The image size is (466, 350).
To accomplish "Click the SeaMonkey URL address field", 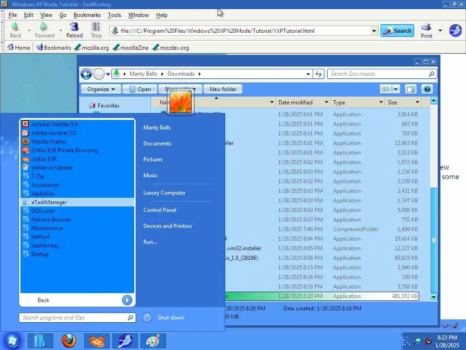I will (244, 31).
